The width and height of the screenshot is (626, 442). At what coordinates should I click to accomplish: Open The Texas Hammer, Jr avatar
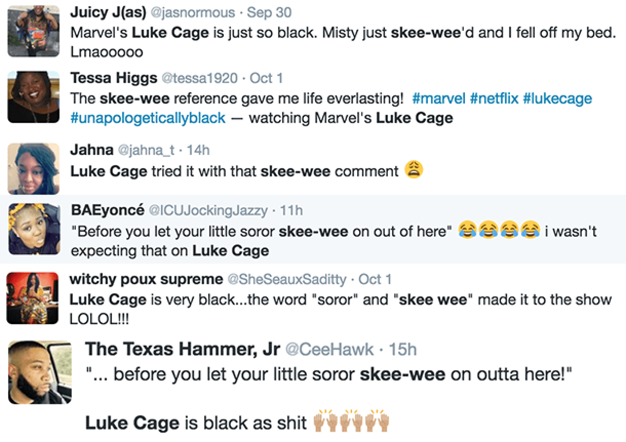pos(40,372)
